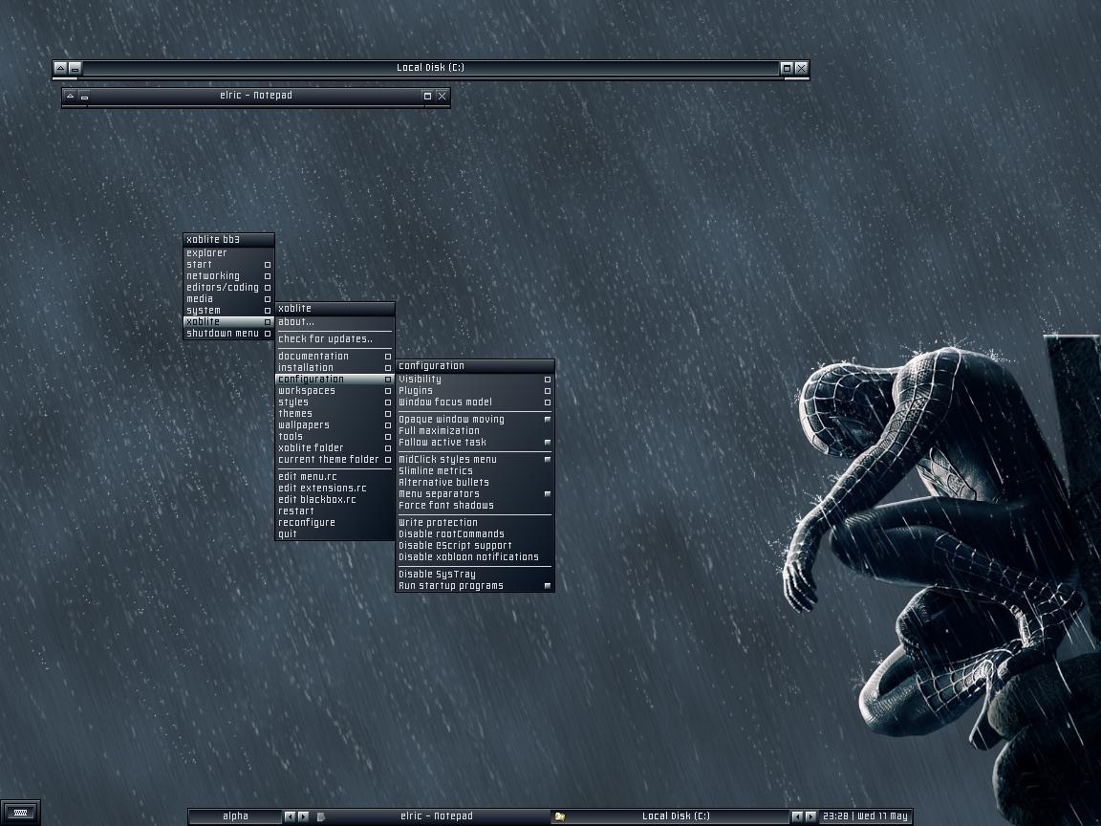Click the previous workspace arrow beside alpha
Image resolution: width=1101 pixels, height=826 pixels.
click(290, 816)
